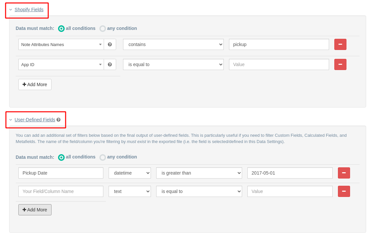Select 'any condition' for Shopify Fields
The image size is (375, 240).
(x=103, y=29)
